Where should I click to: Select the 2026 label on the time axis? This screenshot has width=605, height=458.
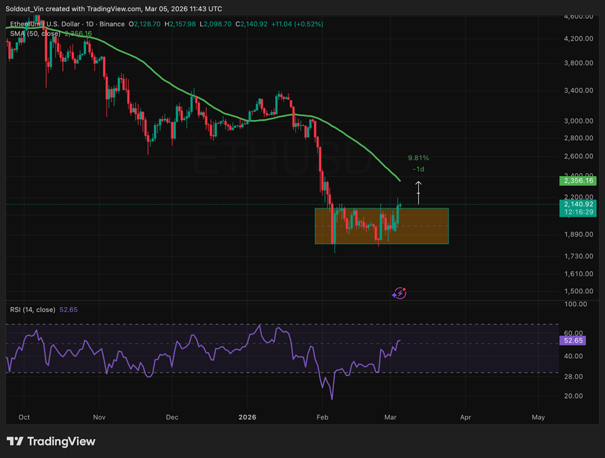248,417
